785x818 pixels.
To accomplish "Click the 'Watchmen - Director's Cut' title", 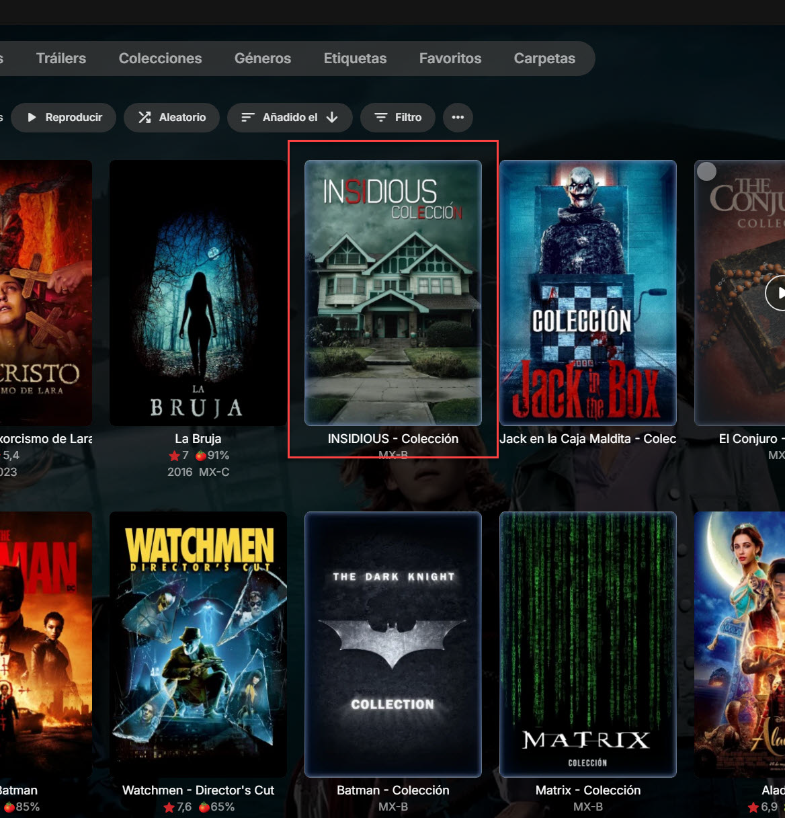I will click(x=198, y=790).
